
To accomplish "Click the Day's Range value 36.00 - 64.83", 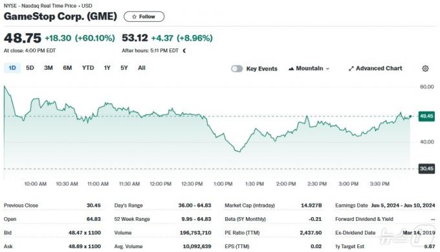I will pos(195,205).
